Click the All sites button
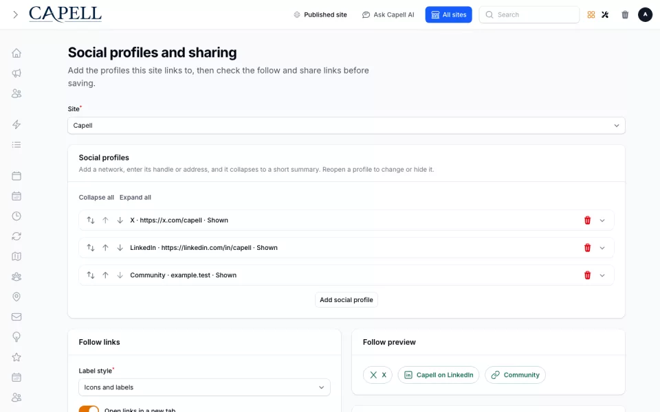The image size is (660, 412). coord(448,14)
